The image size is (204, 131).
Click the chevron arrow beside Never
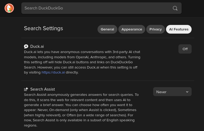[187, 92]
